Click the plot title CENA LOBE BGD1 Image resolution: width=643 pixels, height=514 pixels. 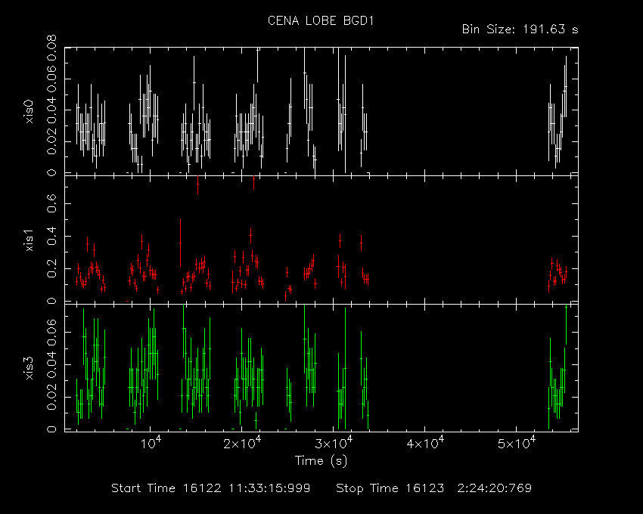pos(321,21)
